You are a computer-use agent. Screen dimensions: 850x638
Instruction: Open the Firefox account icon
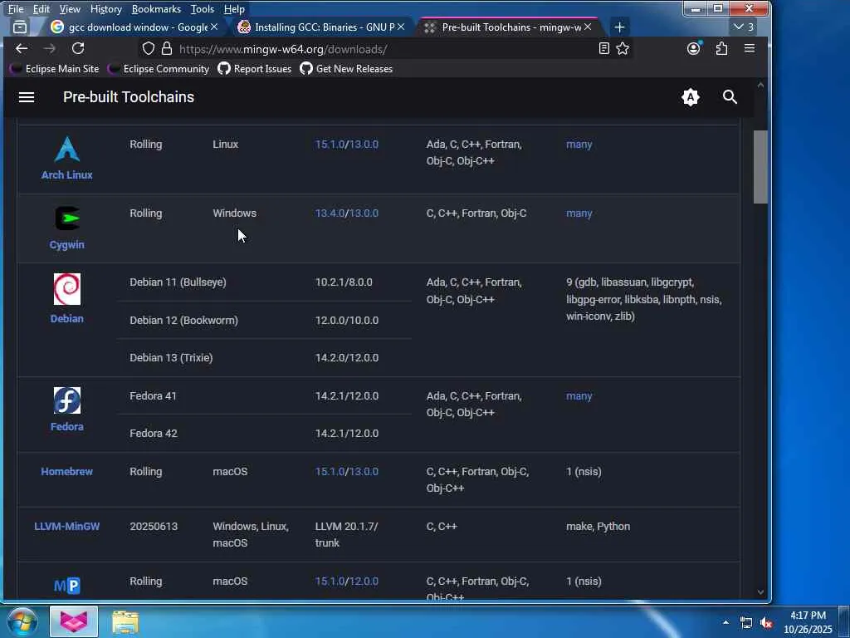coord(693,49)
